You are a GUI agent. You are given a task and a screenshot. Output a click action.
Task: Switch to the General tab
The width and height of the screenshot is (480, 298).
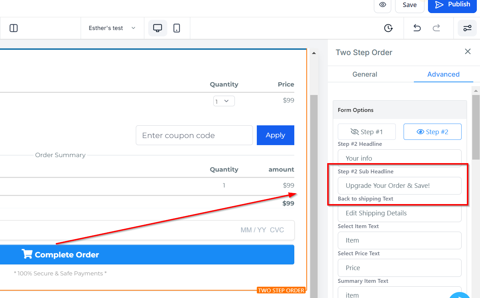click(365, 74)
